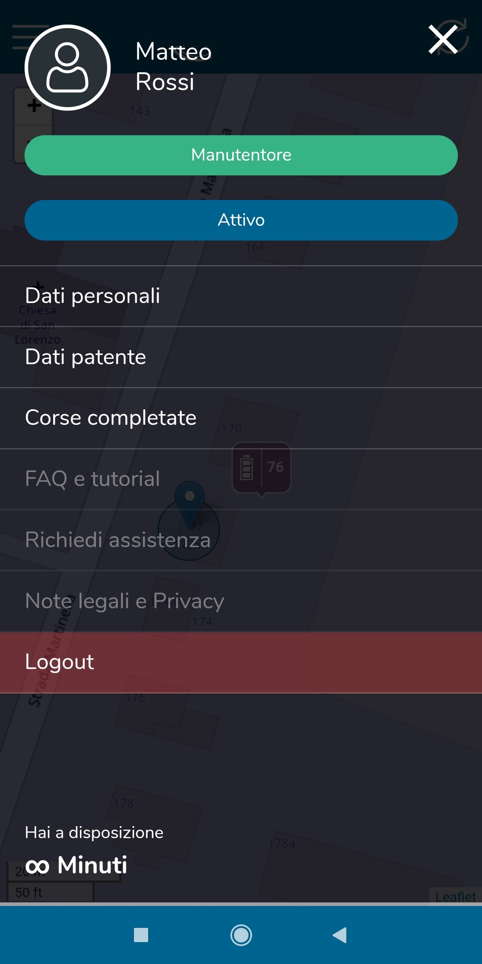
Task: Tap the Matteo Rossi user name
Action: pyautogui.click(x=173, y=66)
